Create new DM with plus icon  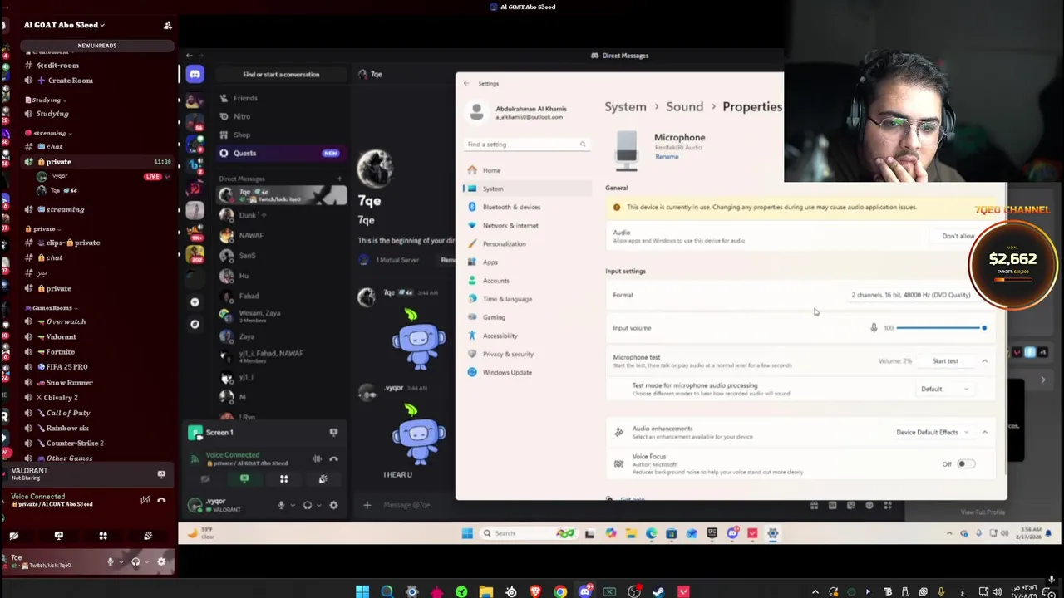click(338, 179)
